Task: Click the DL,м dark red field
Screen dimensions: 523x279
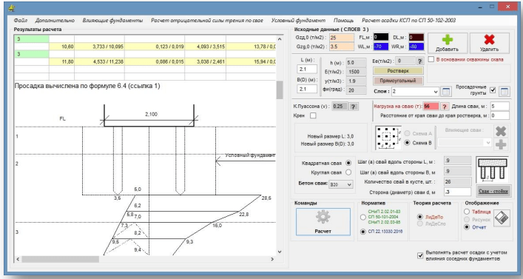Action: pyautogui.click(x=416, y=38)
